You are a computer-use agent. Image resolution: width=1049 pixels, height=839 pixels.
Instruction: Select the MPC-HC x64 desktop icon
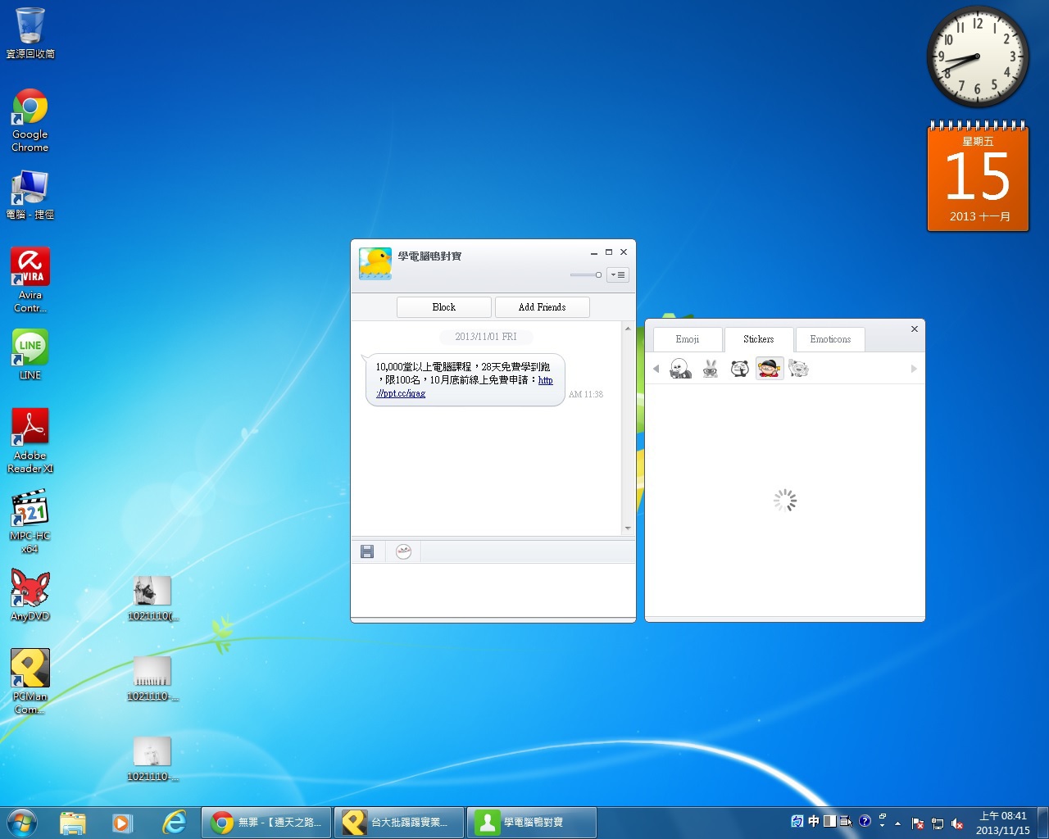pyautogui.click(x=30, y=521)
